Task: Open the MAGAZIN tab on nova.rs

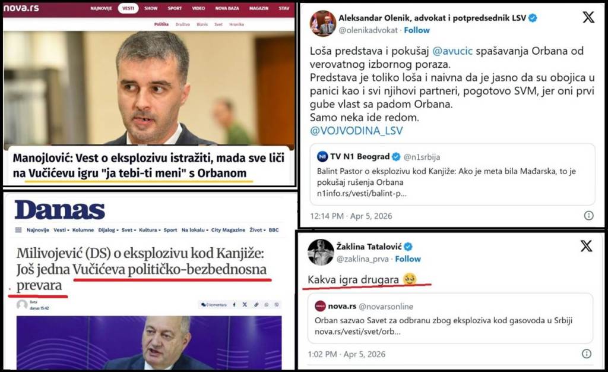Action: tap(259, 8)
